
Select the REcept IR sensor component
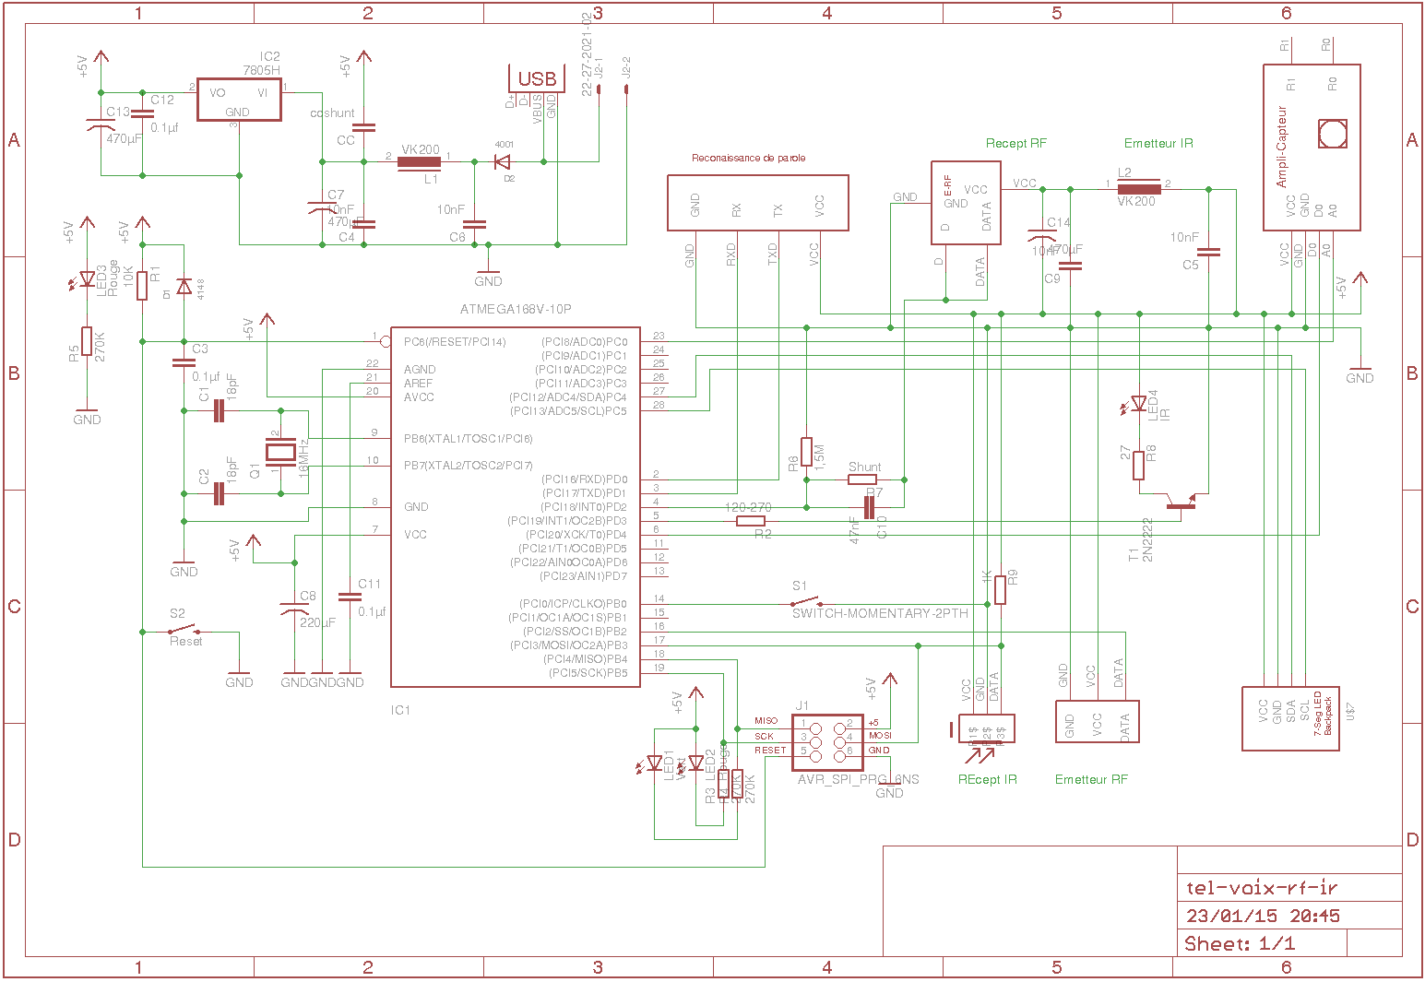tap(986, 728)
